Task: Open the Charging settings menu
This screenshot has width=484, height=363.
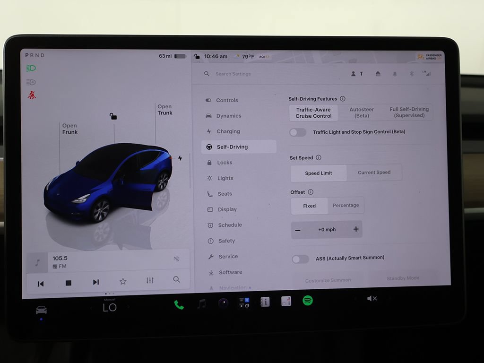Action: (239, 131)
